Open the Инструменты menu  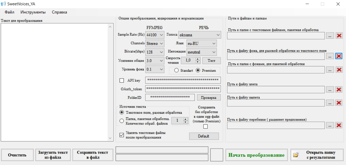click(33, 12)
